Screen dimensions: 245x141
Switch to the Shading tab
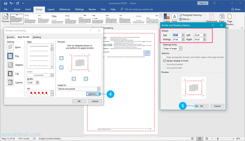click(x=37, y=37)
